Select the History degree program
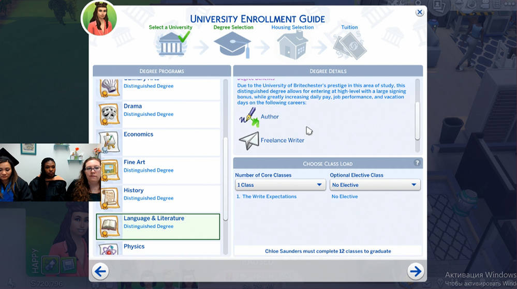 [158, 199]
